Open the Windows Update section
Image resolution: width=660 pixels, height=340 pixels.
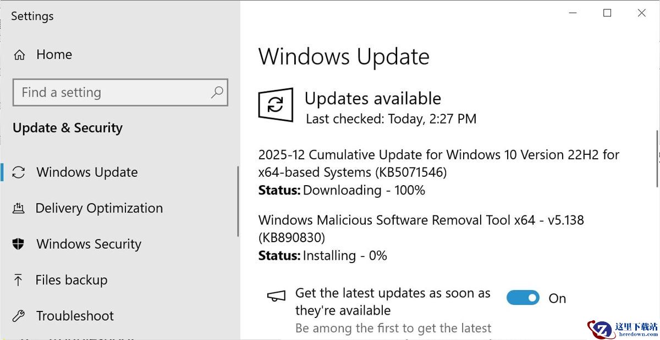[x=87, y=172]
